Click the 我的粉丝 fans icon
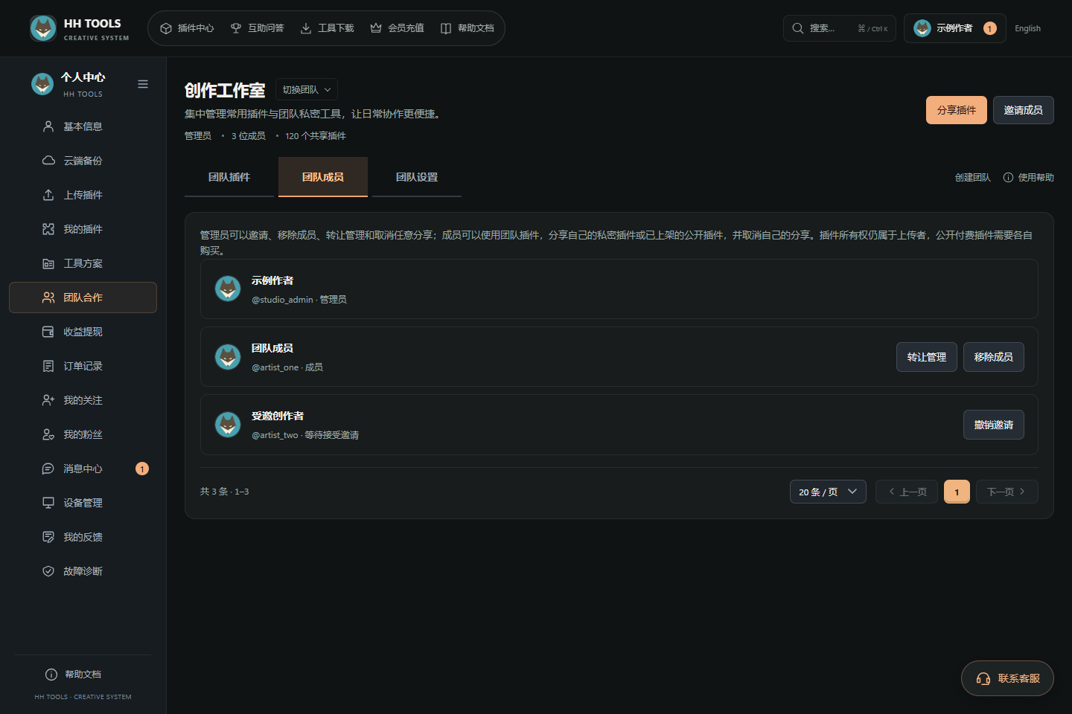Viewport: 1072px width, 714px height. click(48, 434)
